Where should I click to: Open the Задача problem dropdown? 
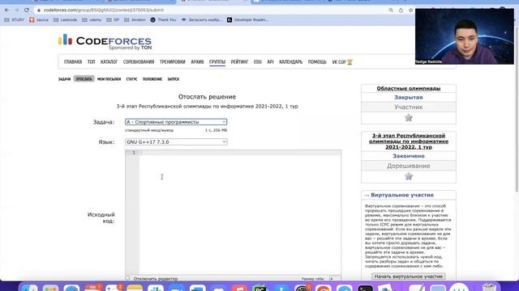click(x=176, y=122)
